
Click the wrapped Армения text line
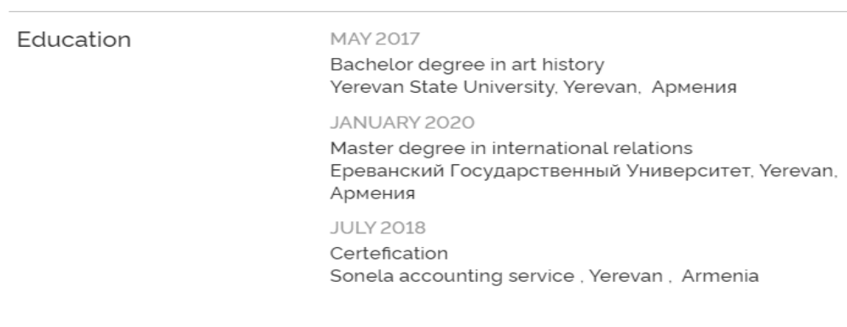[372, 193]
